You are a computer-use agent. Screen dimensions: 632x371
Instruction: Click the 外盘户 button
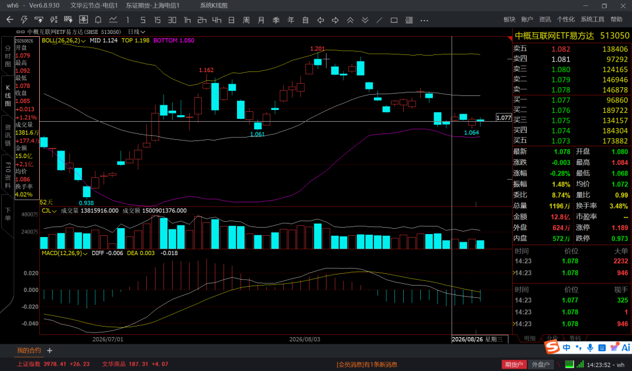pos(541,365)
